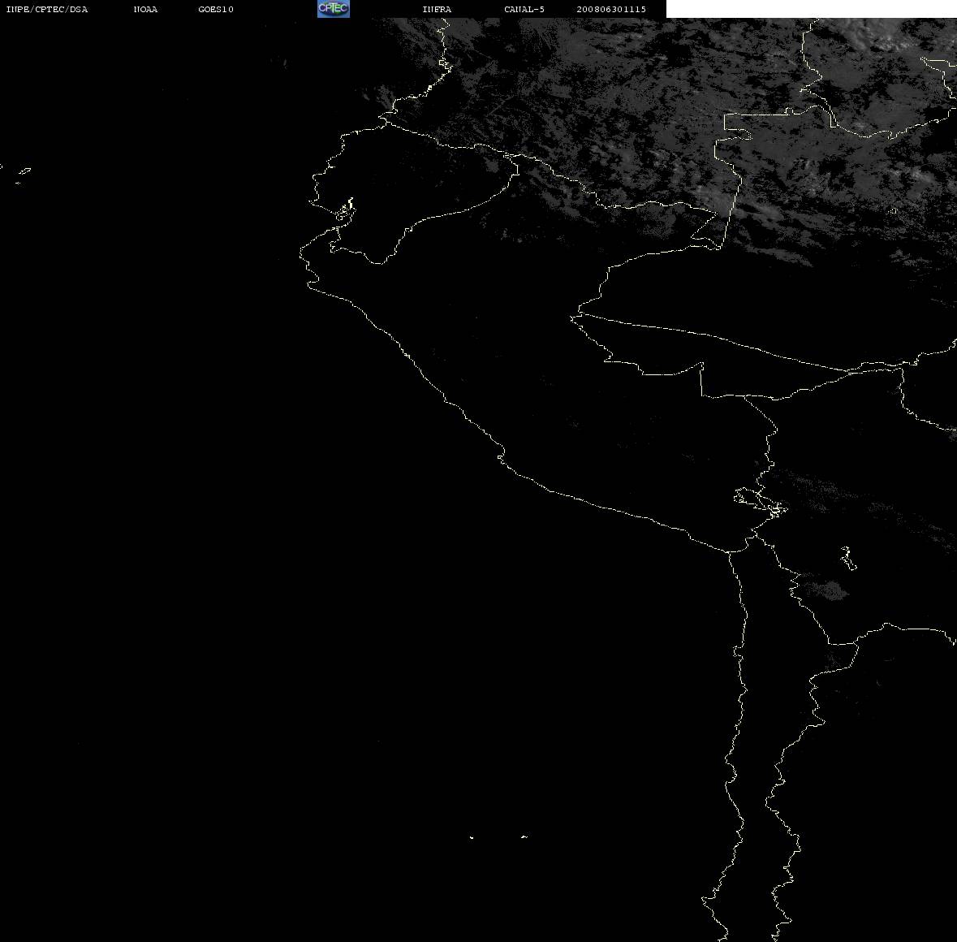The width and height of the screenshot is (957, 942).
Task: Click the CANAL-5 channel label
Action: (524, 9)
